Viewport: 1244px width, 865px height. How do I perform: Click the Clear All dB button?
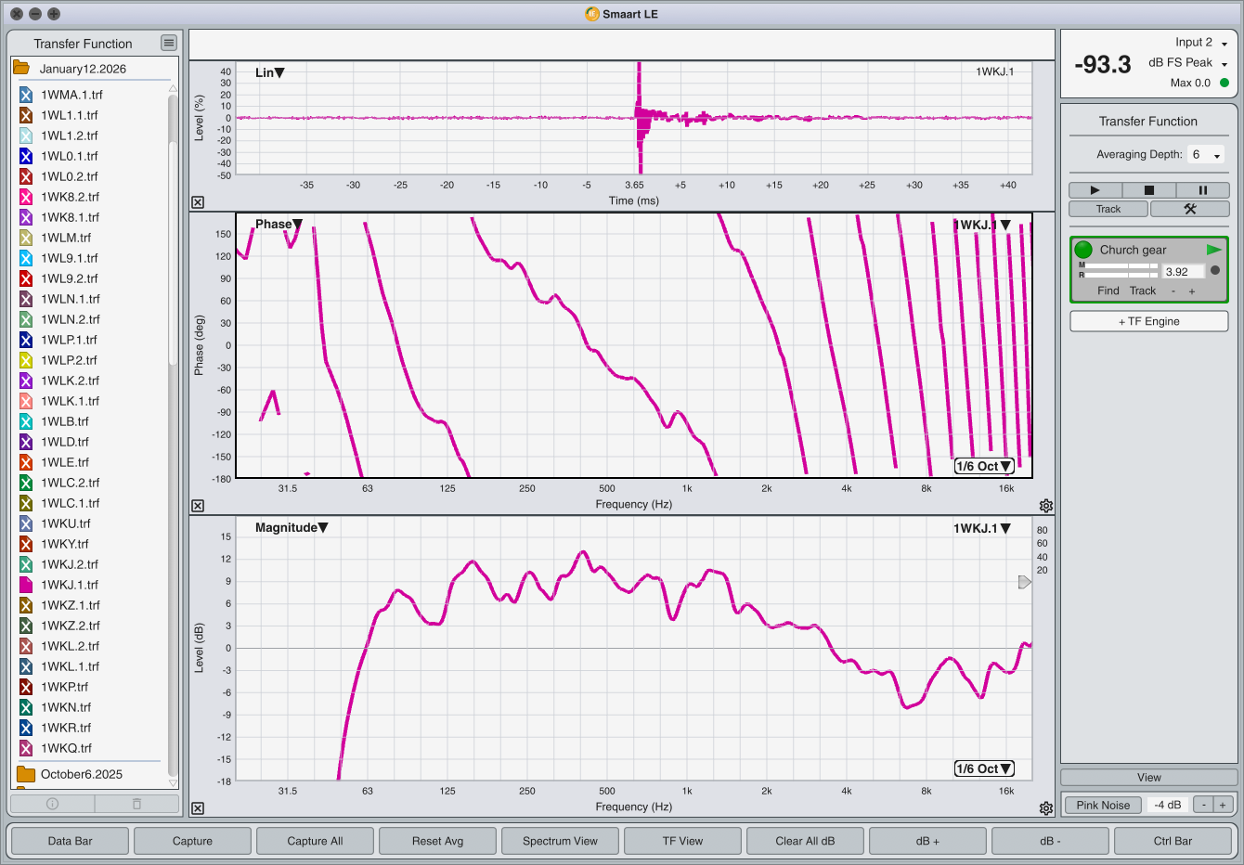tap(805, 841)
